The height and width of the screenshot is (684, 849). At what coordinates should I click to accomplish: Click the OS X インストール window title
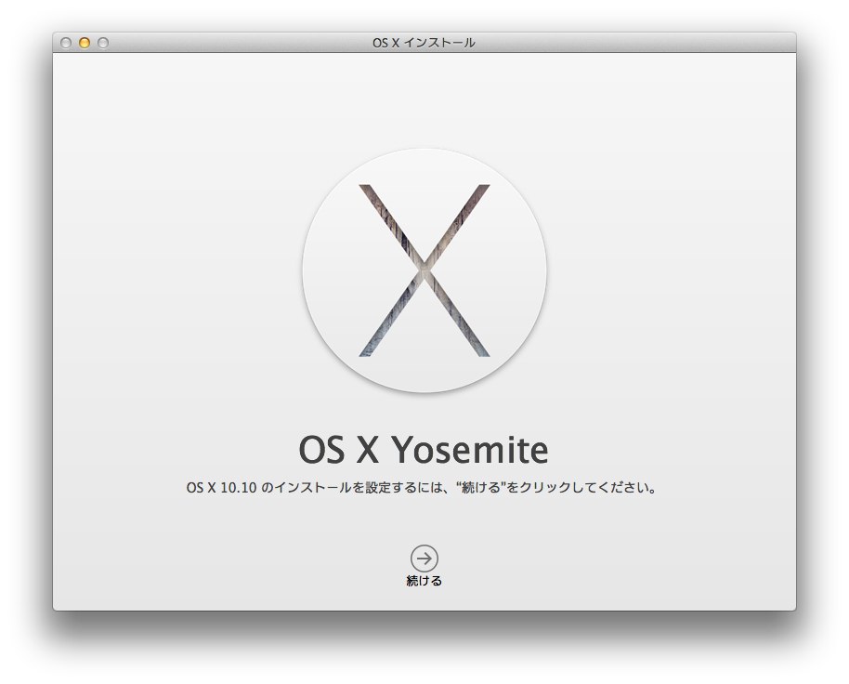click(424, 43)
